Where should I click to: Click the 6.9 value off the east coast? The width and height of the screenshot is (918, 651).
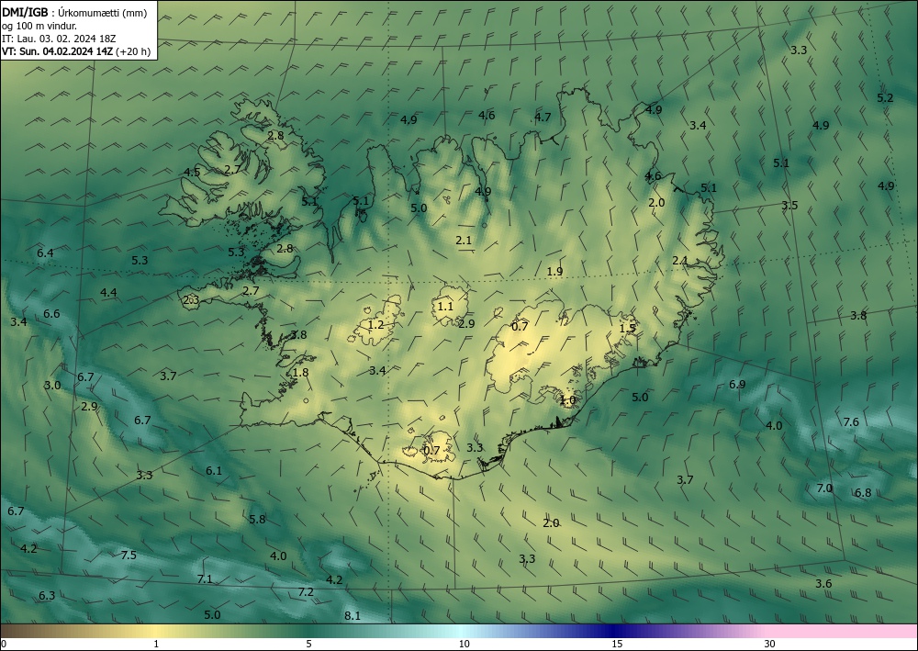pos(737,384)
